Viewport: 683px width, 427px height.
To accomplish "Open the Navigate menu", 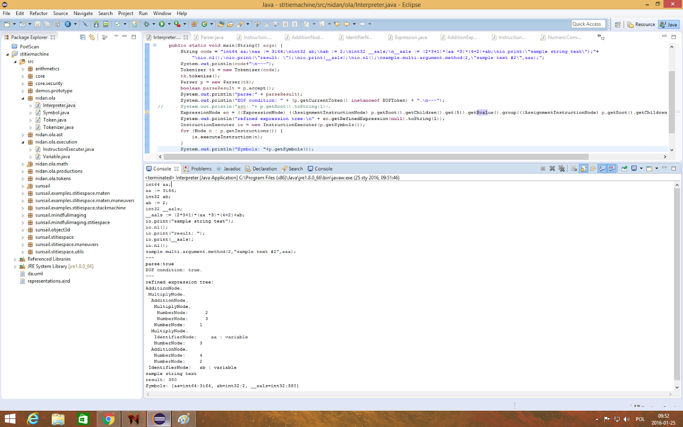I will point(83,13).
